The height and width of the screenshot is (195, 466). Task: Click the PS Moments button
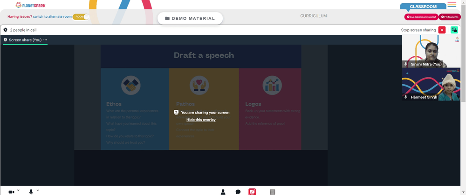coord(450,17)
